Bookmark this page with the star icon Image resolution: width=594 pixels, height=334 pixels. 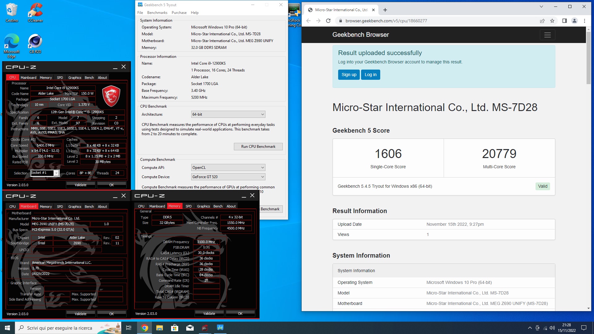tap(552, 21)
